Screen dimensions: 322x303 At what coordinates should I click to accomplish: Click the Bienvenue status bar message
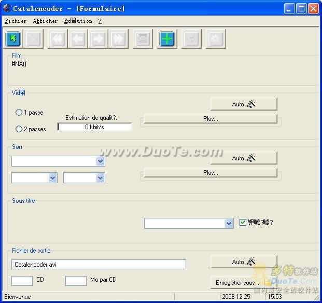[x=18, y=297]
